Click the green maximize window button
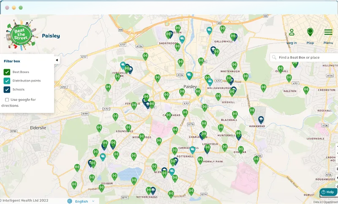Screen dimensions: 338x204 tap(21, 8)
